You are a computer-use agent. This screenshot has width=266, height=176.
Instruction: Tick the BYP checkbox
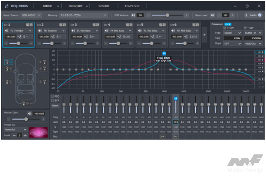[52, 100]
